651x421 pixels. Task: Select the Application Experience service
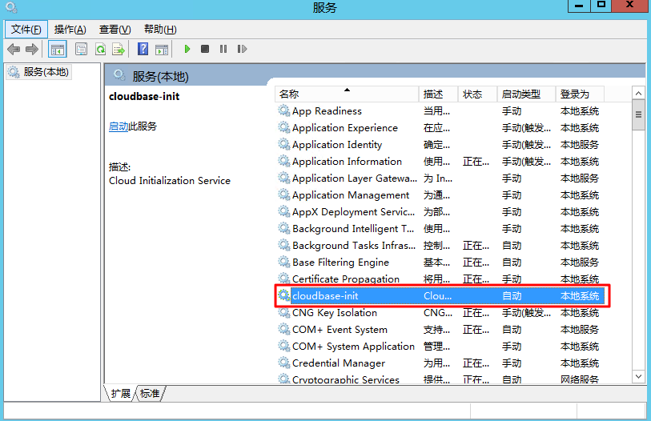[441, 128]
